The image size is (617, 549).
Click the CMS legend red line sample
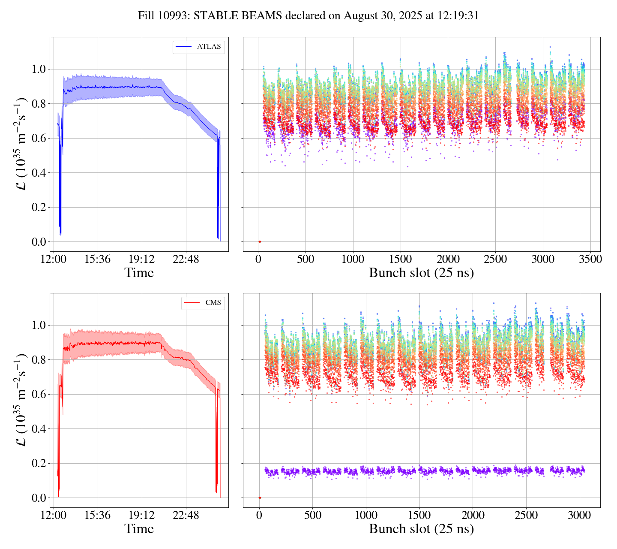point(192,303)
